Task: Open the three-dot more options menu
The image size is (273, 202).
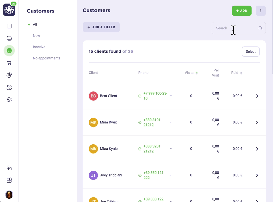Action: [261, 11]
